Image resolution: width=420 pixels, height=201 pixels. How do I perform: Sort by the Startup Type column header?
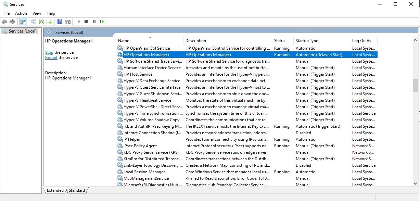tap(322, 41)
